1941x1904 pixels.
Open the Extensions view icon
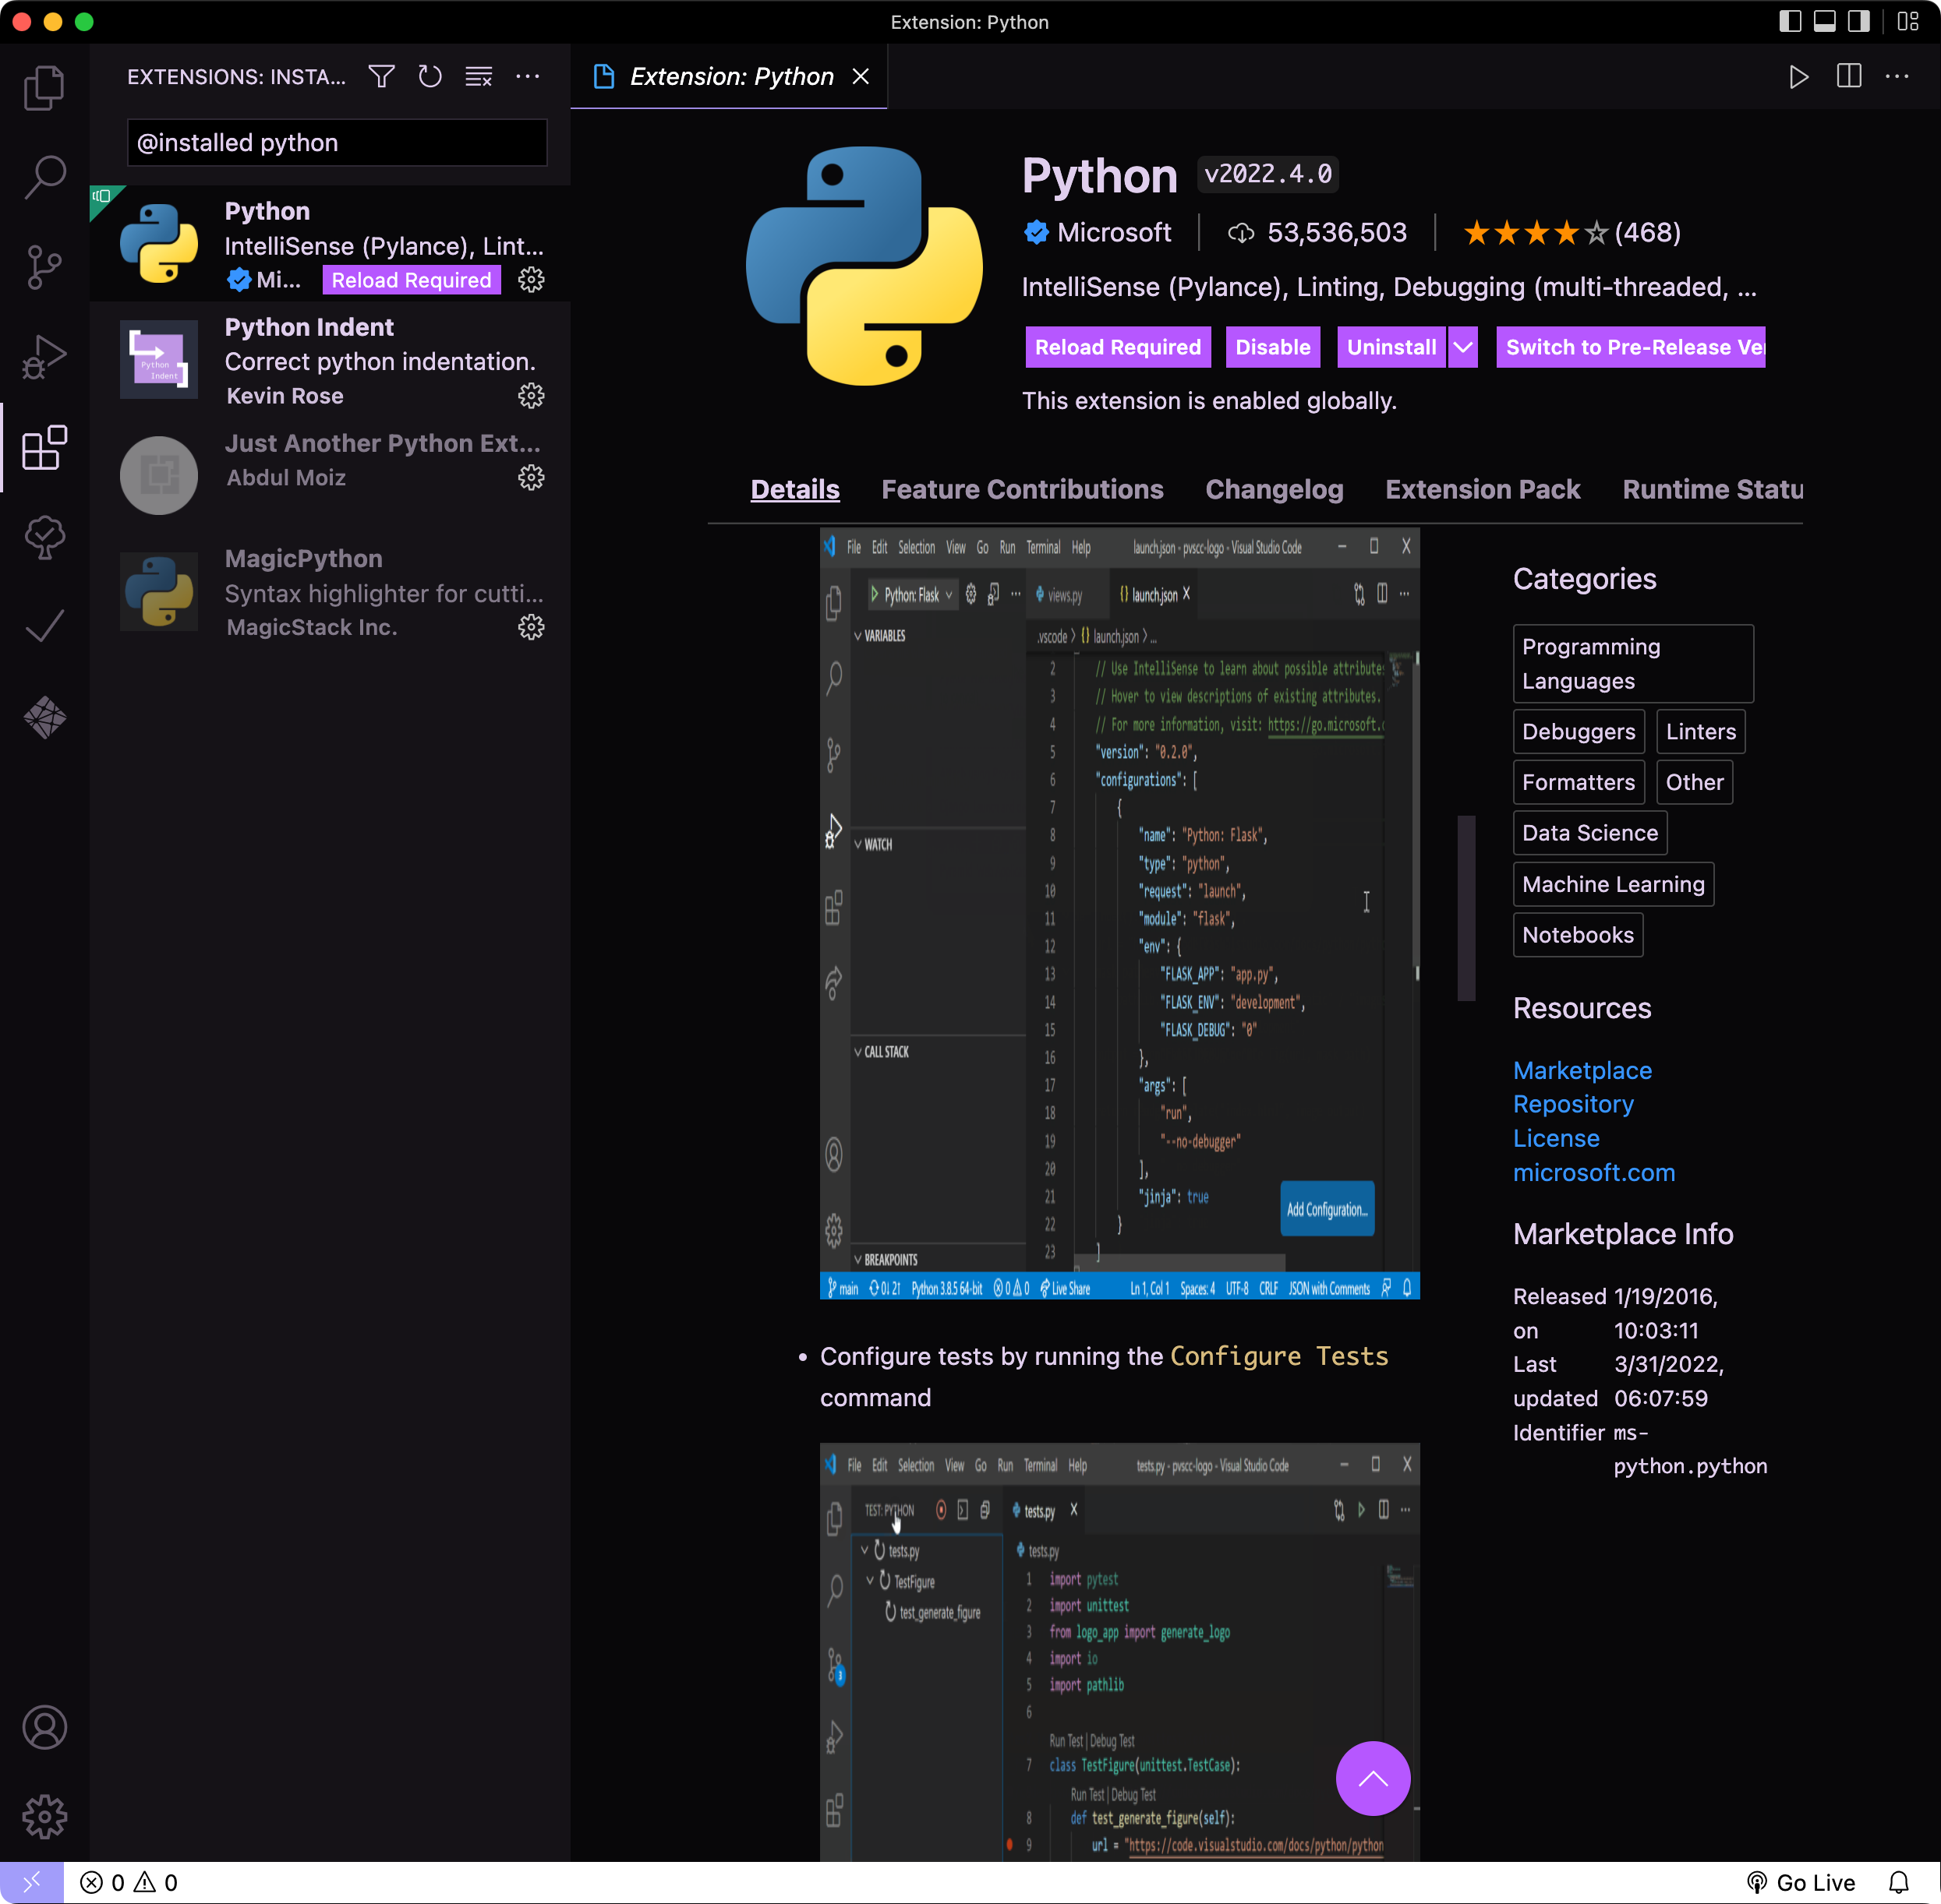pos(44,447)
